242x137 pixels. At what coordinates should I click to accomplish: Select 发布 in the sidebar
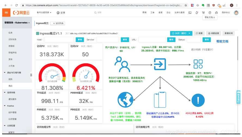click(10, 59)
